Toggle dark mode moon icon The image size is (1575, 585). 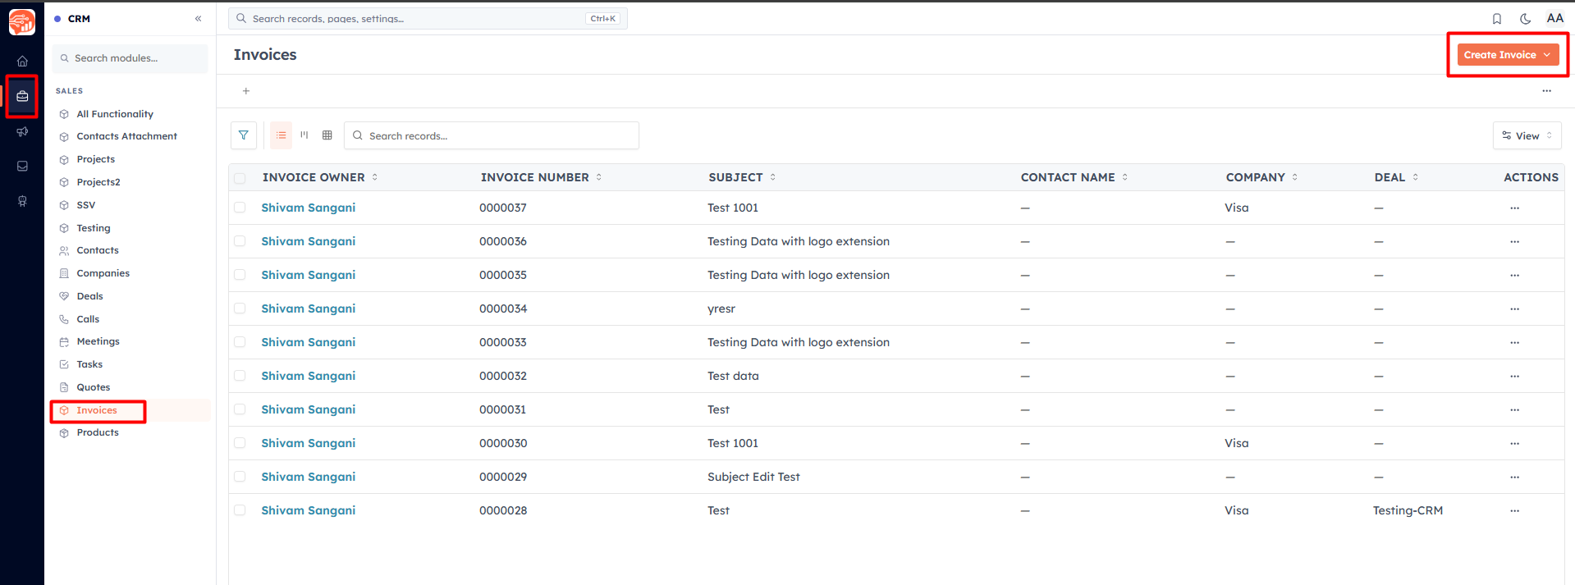click(1525, 19)
